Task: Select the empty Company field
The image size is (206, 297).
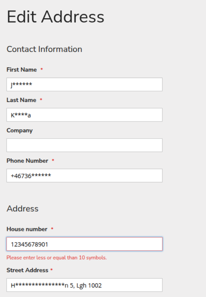Action: [x=84, y=145]
